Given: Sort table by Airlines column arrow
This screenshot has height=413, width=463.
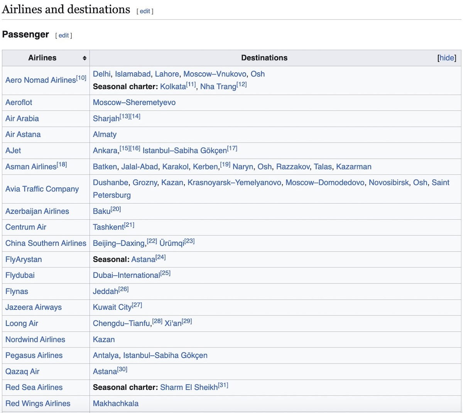Looking at the screenshot, I should (84, 58).
